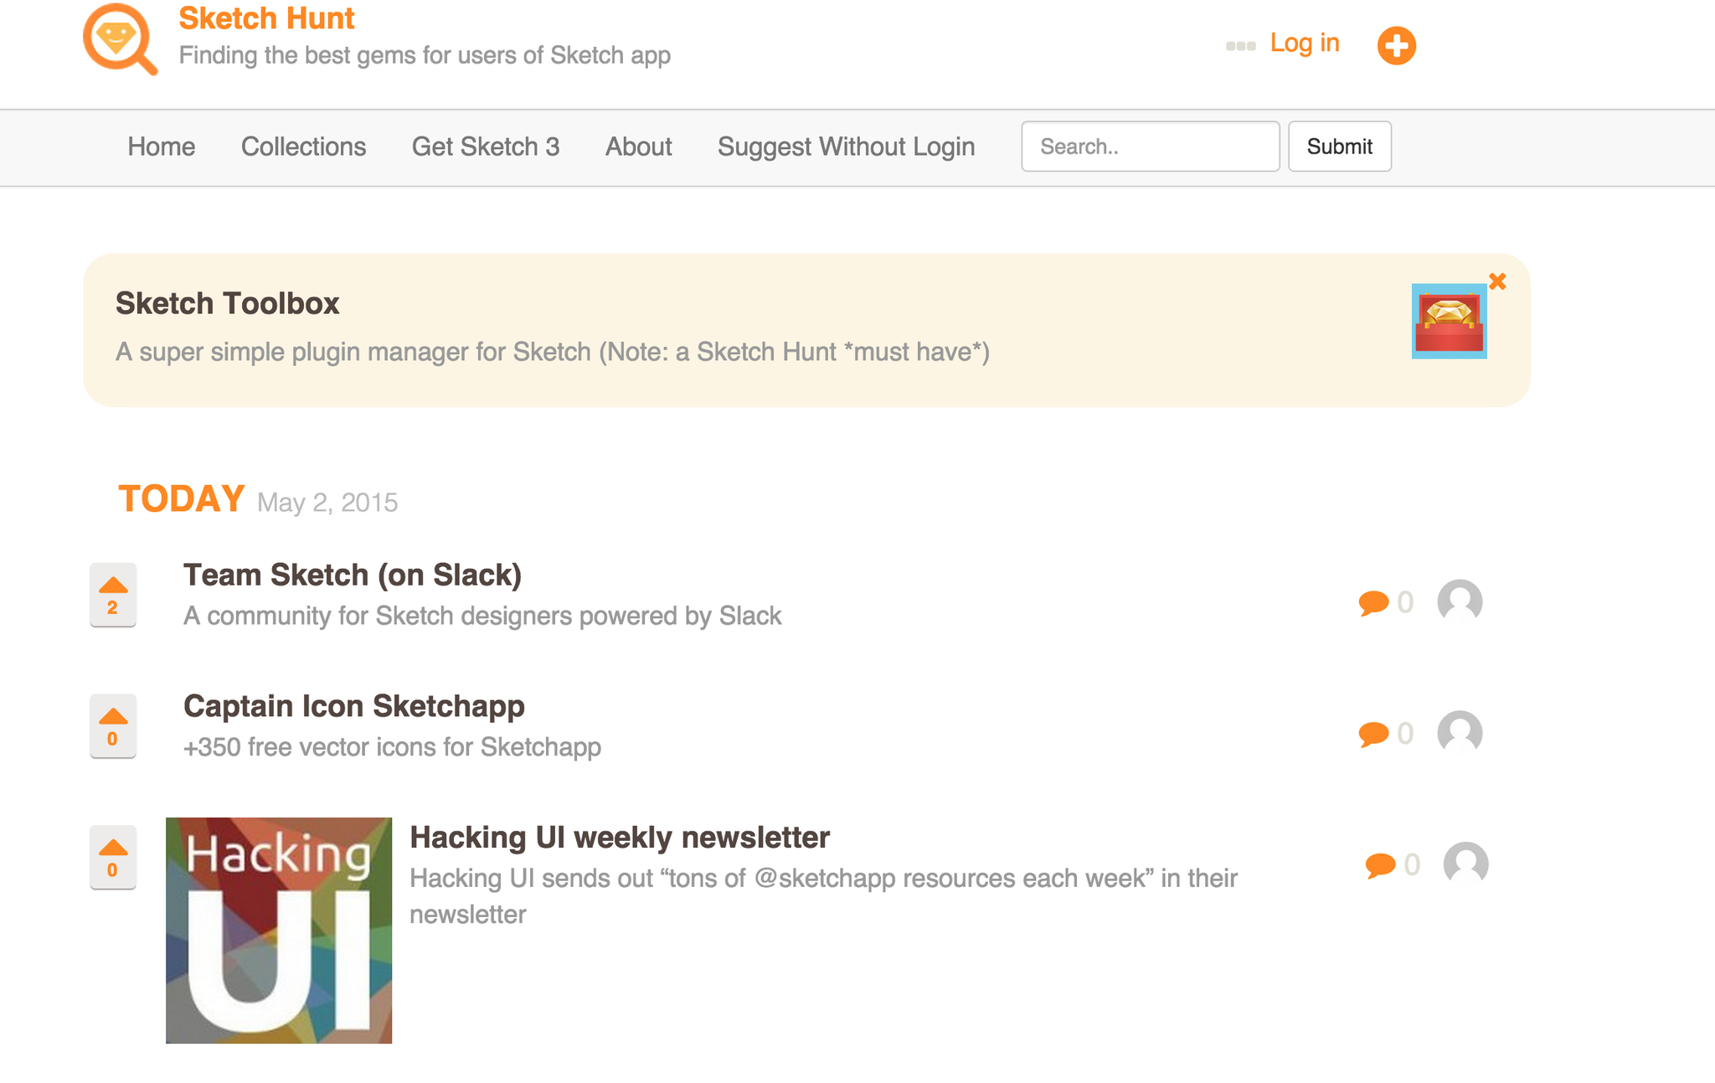The height and width of the screenshot is (1083, 1715).
Task: Upvote the Captain Icon Sketchapp post
Action: coord(112,725)
